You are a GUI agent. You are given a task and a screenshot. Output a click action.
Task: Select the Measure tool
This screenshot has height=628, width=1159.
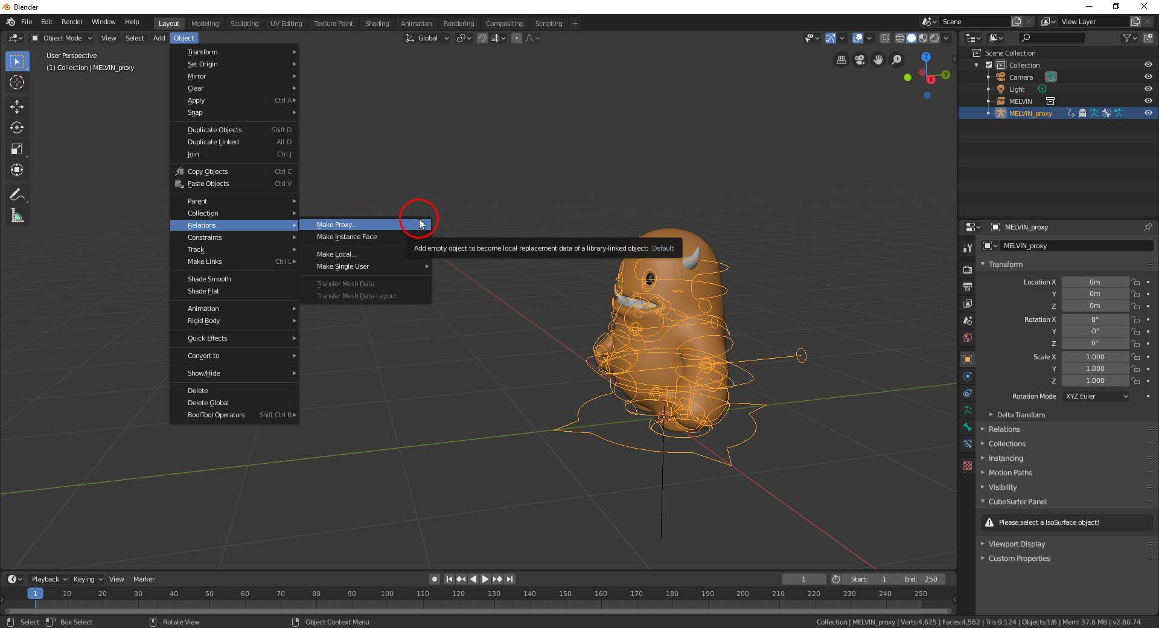point(17,216)
